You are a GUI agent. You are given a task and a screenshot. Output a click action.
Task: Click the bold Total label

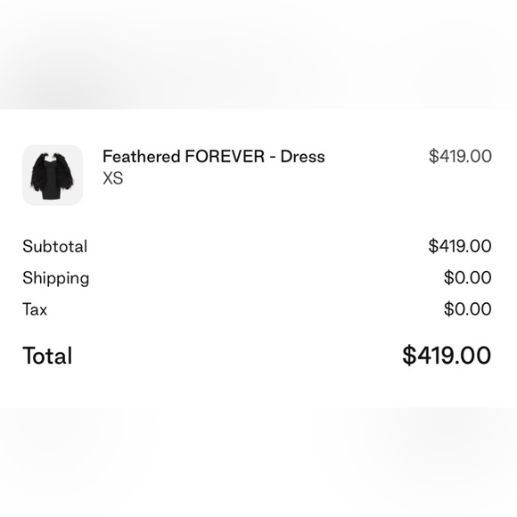47,356
